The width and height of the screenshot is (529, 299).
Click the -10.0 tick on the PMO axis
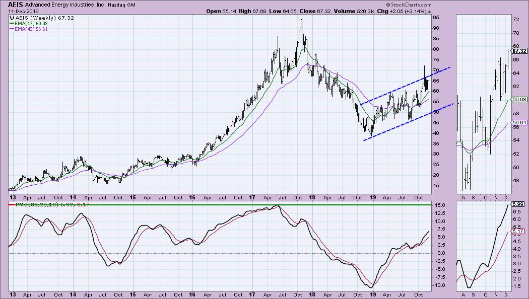pos(439,285)
